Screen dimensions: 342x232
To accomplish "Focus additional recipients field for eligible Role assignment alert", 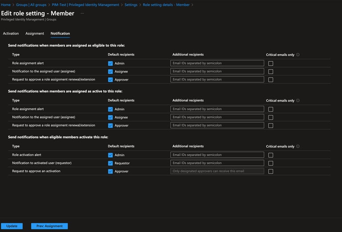I will 217,63.
